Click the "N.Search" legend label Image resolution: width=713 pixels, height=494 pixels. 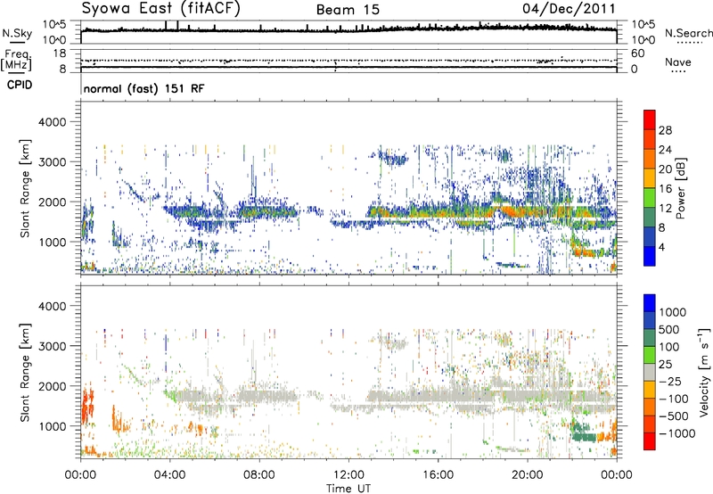coord(689,33)
